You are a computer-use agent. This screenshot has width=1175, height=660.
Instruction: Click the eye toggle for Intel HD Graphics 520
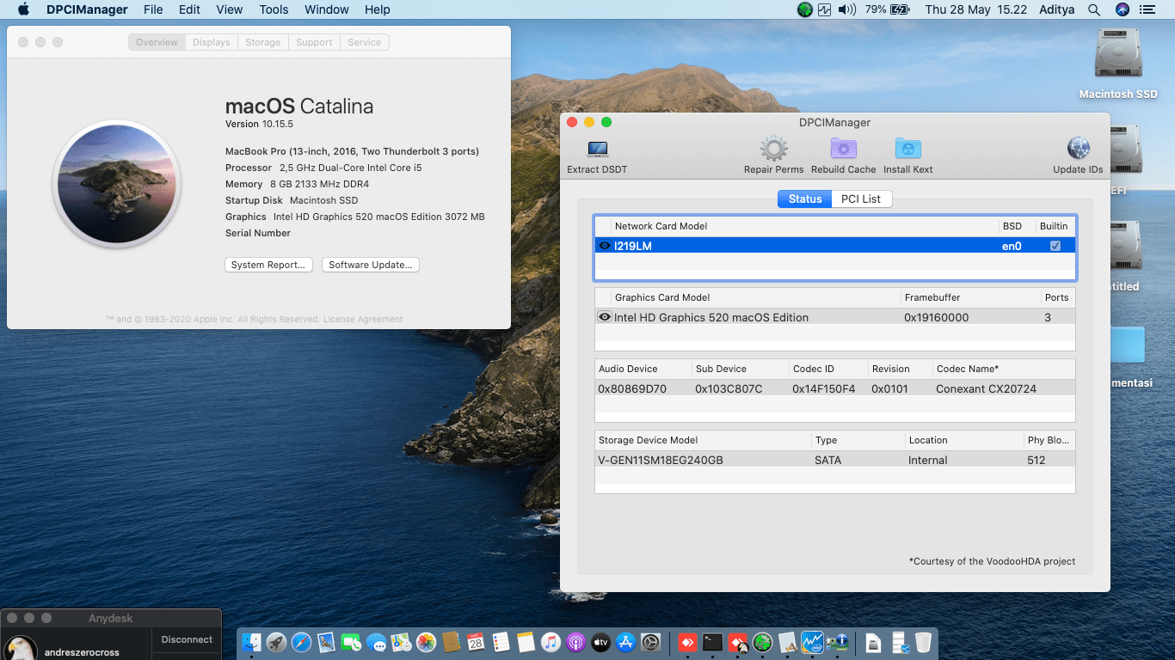(x=605, y=317)
